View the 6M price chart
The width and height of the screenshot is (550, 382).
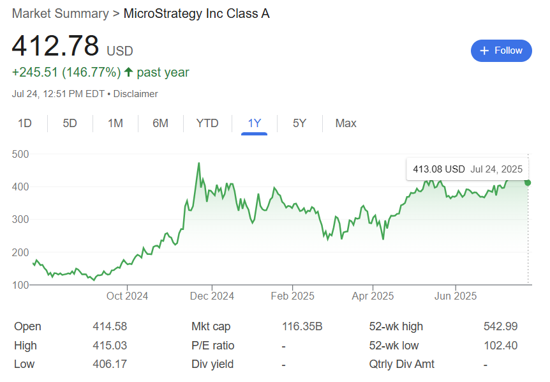pos(160,123)
